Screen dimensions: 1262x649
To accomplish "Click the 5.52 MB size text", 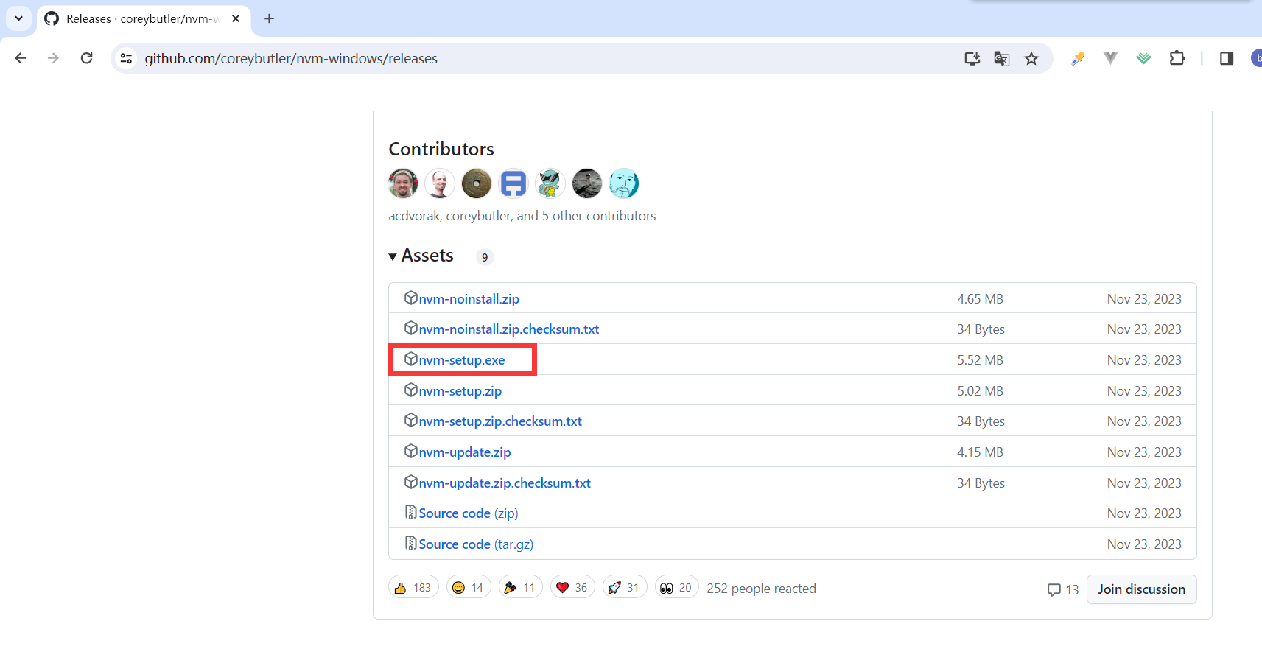I will point(981,360).
